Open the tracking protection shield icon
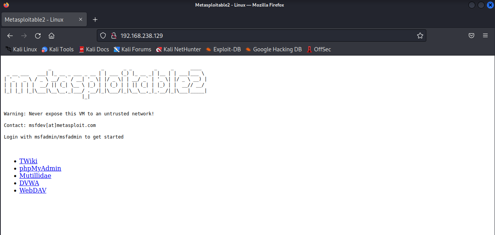The image size is (495, 235). (x=103, y=36)
